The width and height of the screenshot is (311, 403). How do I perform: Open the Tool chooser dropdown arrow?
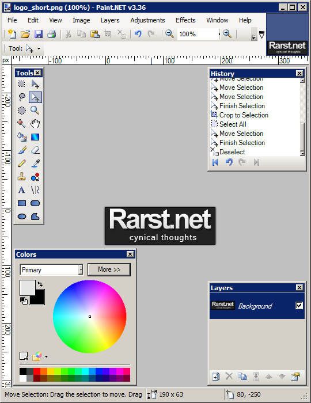[x=39, y=48]
